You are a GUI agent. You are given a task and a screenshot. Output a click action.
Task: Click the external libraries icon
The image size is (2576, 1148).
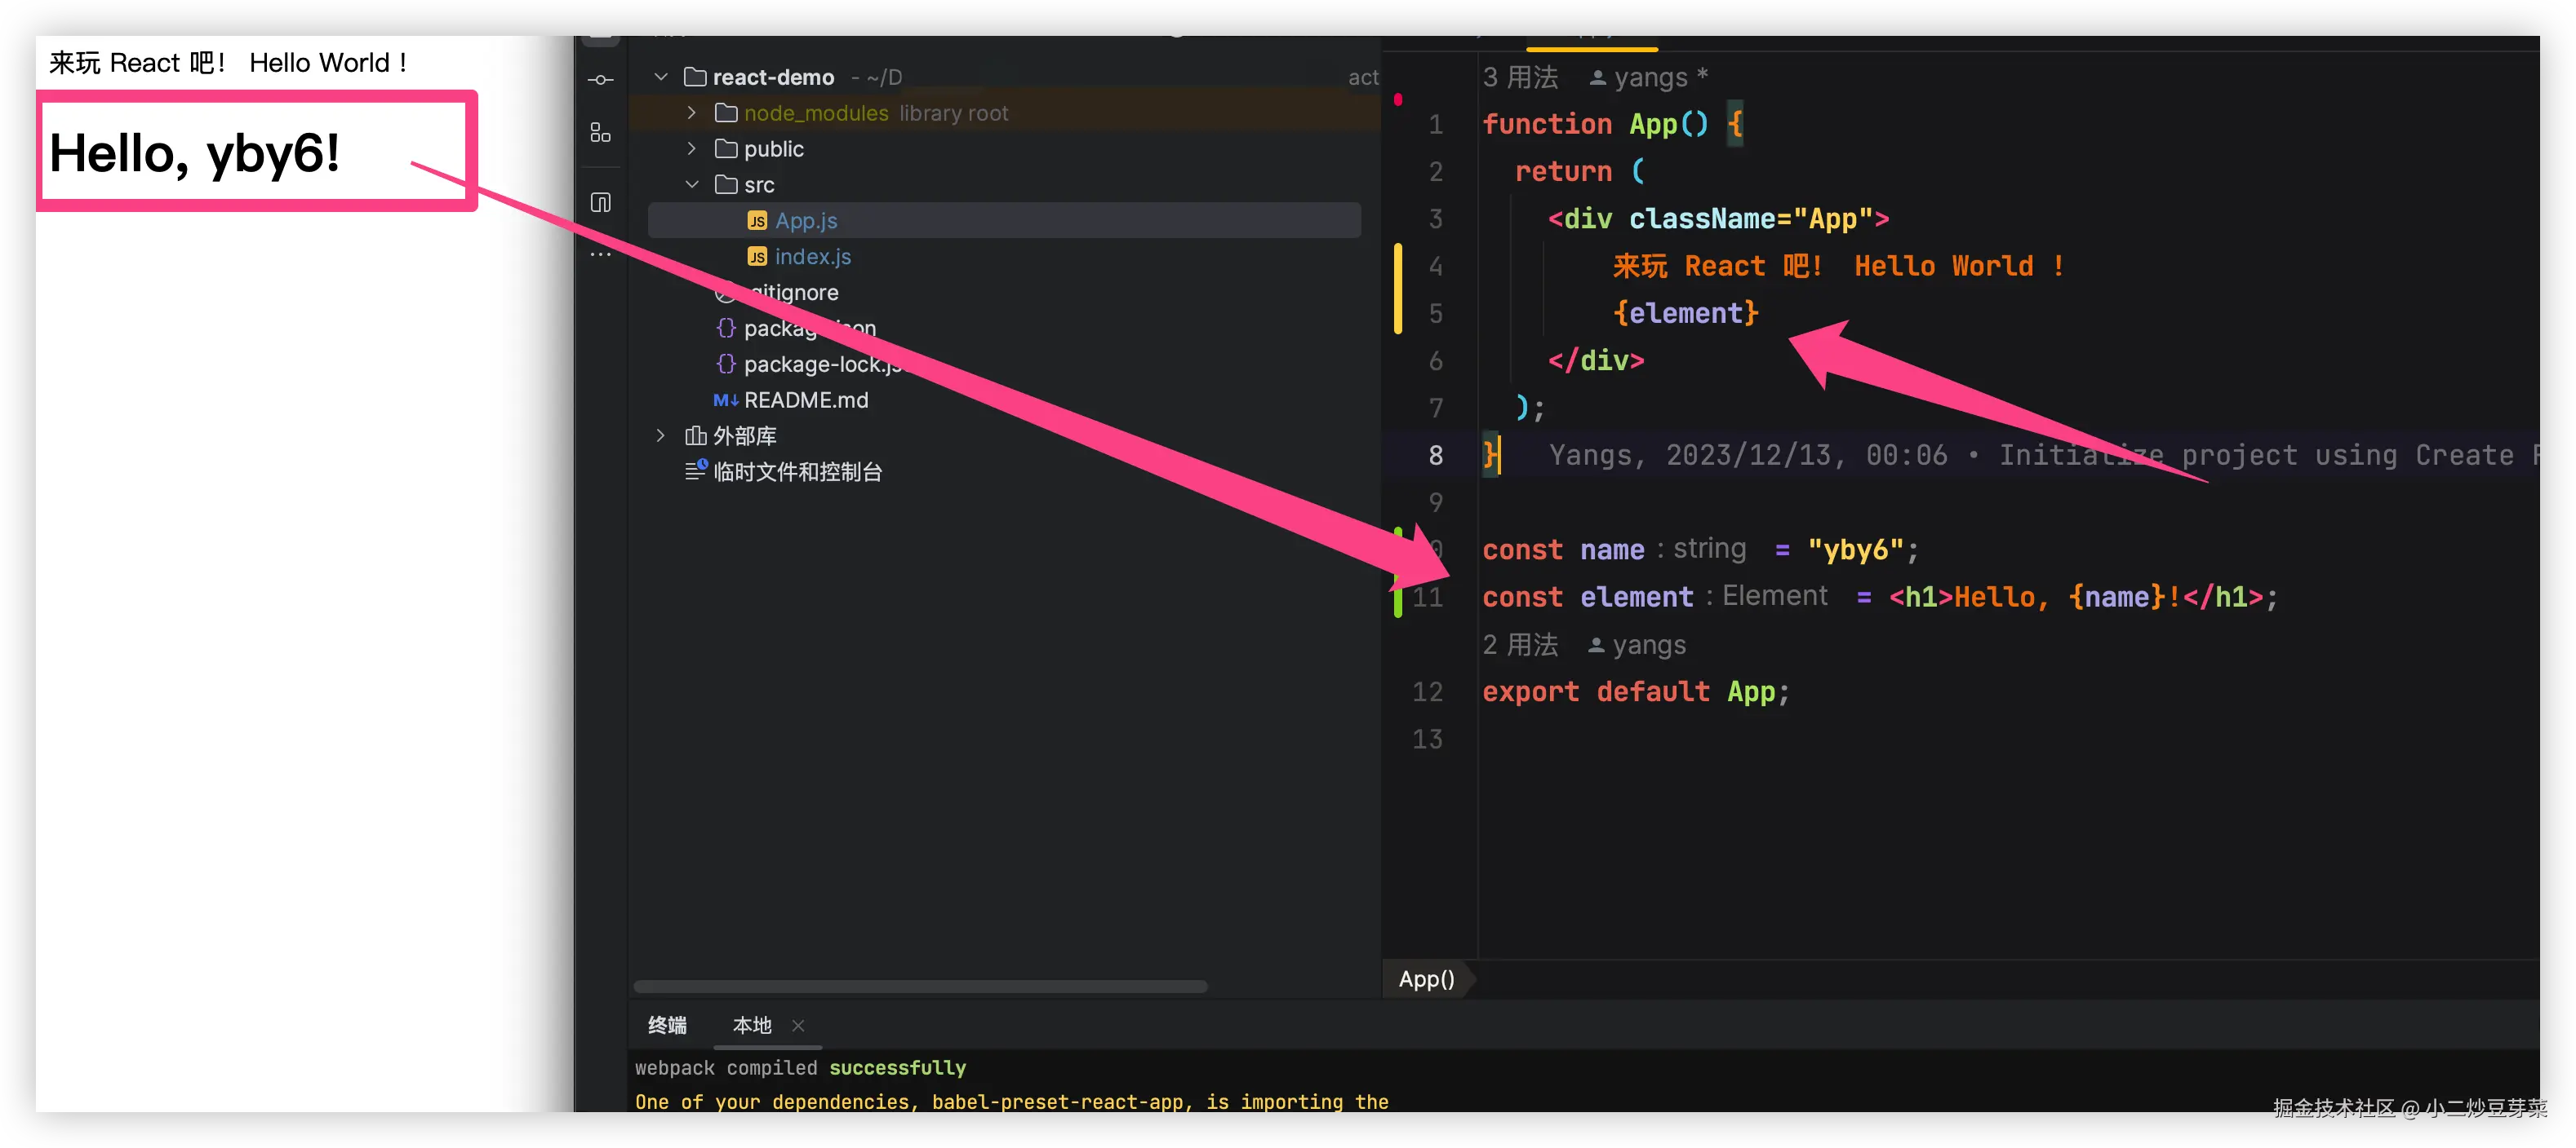pos(695,435)
